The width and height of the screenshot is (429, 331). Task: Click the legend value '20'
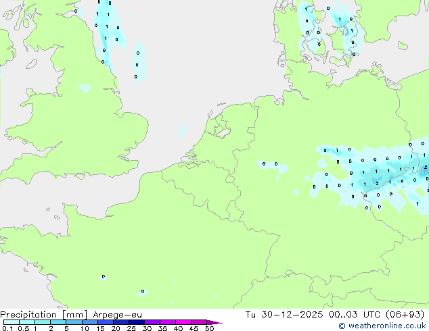click(116, 328)
